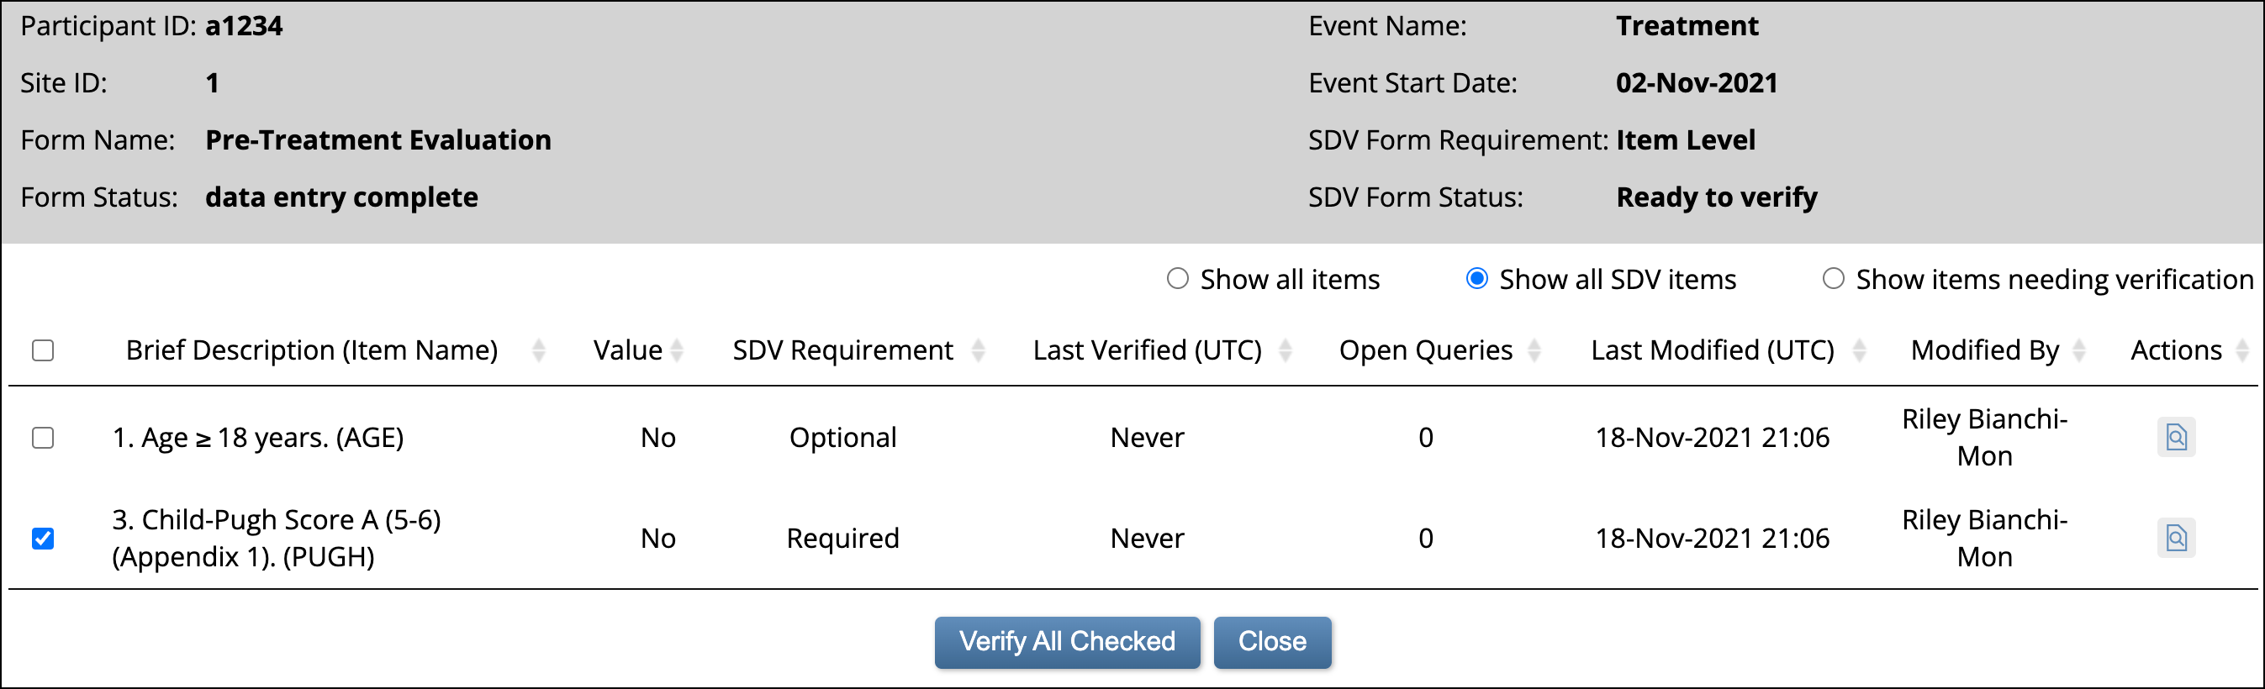The width and height of the screenshot is (2265, 689).
Task: Open item details for the AGE row
Action: [x=2175, y=437]
